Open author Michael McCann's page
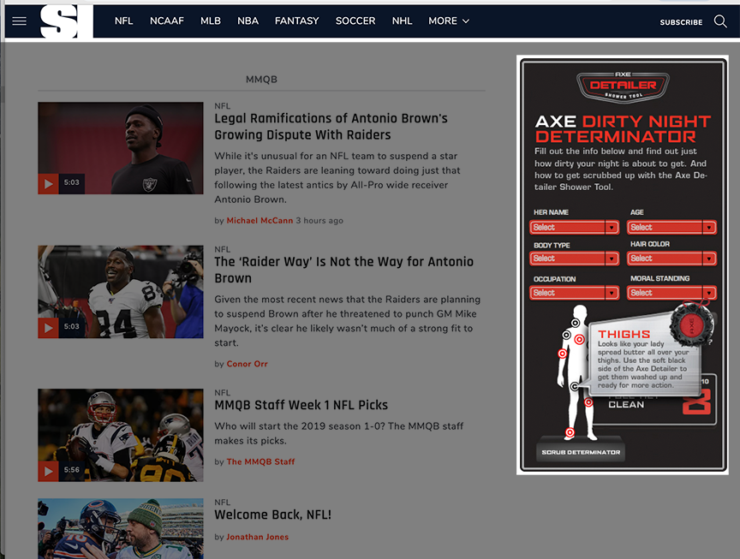This screenshot has height=559, width=740. click(260, 220)
